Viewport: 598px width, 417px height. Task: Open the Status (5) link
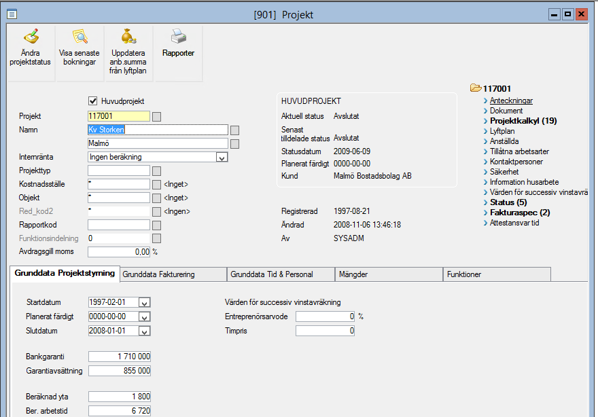(508, 202)
